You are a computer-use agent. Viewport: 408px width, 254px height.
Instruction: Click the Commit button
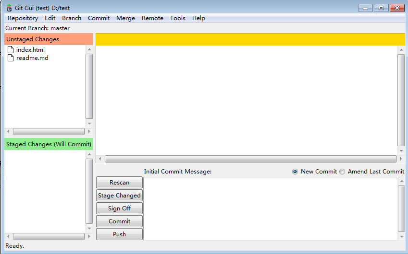coord(120,221)
